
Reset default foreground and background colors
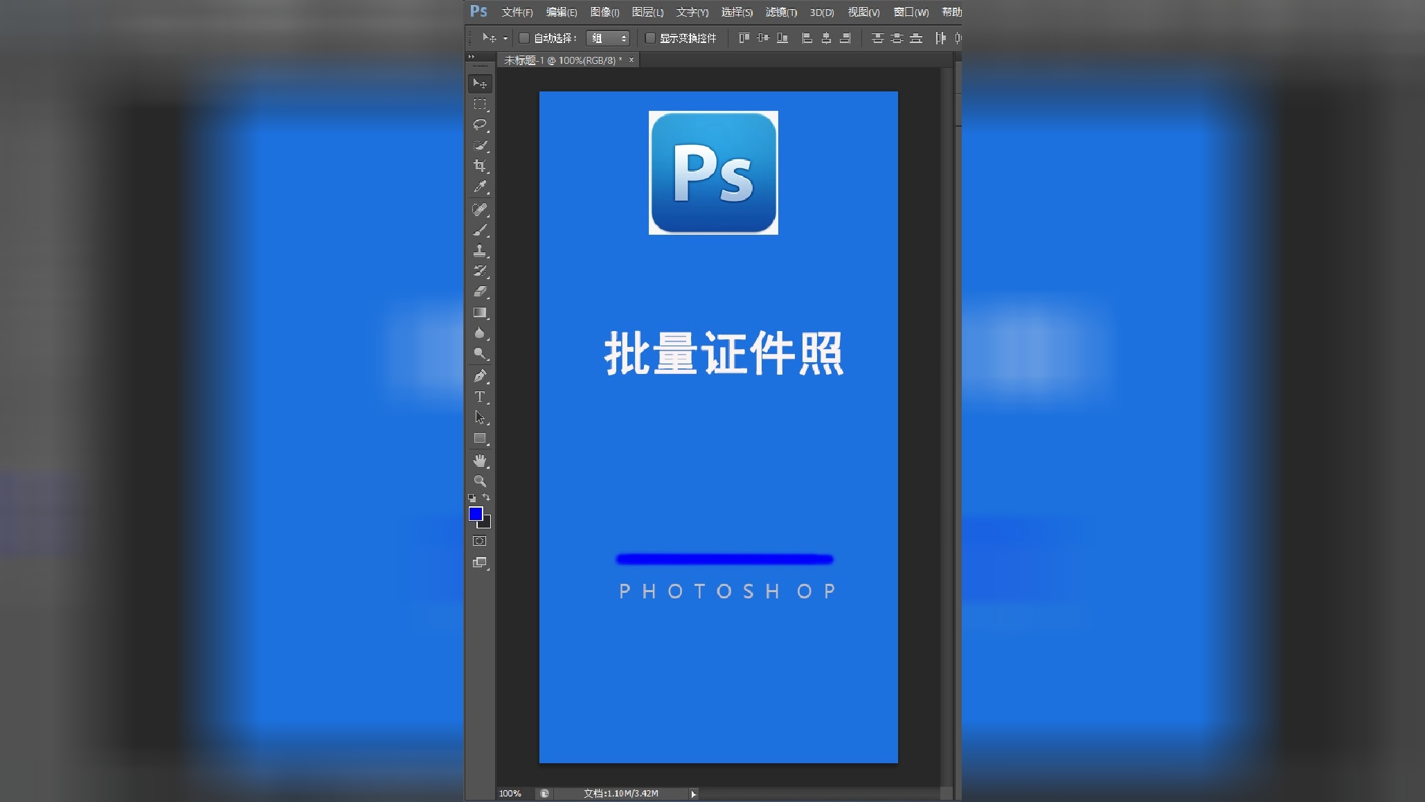(472, 498)
